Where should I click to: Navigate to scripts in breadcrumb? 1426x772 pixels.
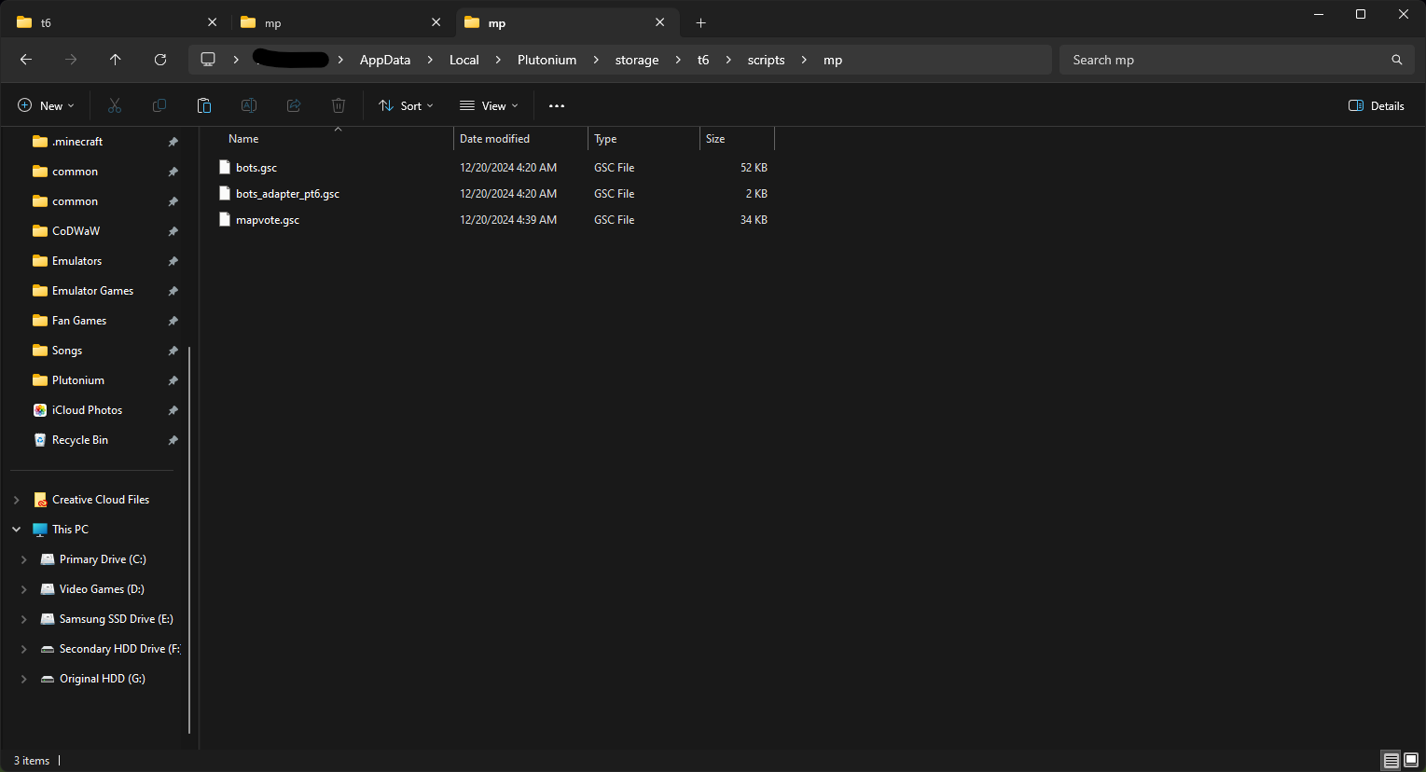(766, 60)
